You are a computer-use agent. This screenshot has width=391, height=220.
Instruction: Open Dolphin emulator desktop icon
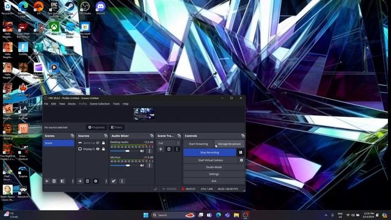[x=23, y=172]
